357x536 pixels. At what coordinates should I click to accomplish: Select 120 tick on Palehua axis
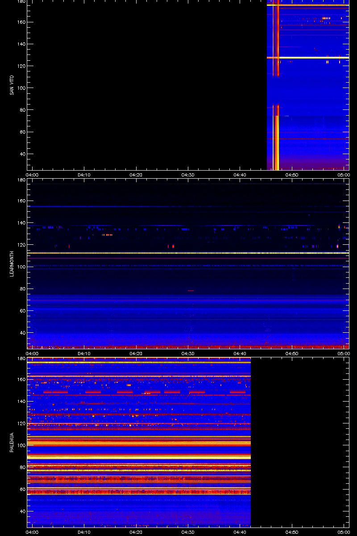tap(21, 423)
